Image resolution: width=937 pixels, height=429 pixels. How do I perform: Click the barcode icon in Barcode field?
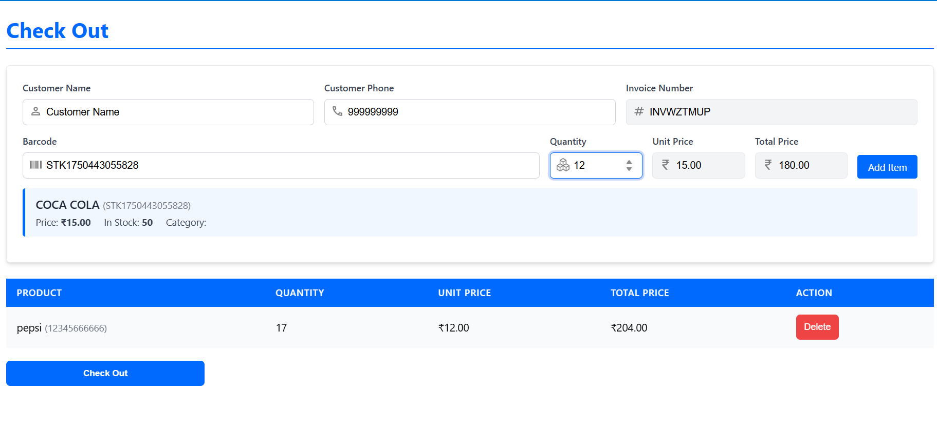pyautogui.click(x=35, y=165)
